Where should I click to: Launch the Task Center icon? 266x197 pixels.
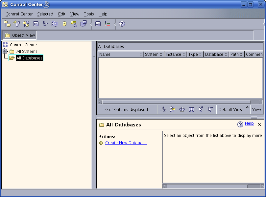coord(45,24)
